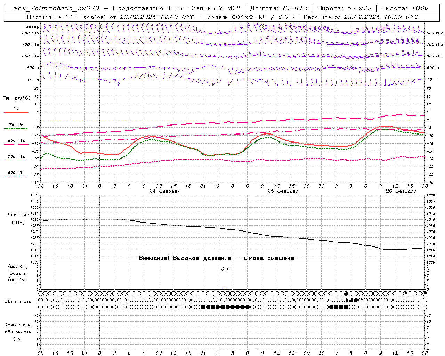Click the 1005 label on the right pressure axis

431,262
